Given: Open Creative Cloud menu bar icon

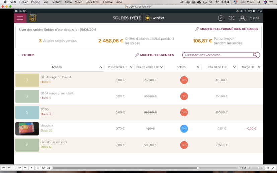Looking at the screenshot, I should click(x=182, y=2).
